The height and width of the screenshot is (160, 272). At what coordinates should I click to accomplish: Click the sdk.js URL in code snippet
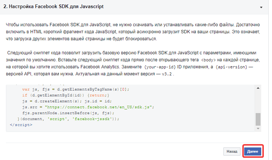(x=99, y=107)
